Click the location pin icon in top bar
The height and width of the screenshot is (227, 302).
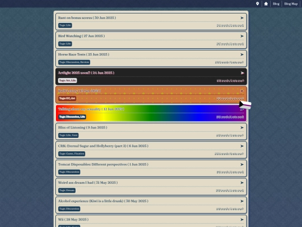(x=257, y=4)
